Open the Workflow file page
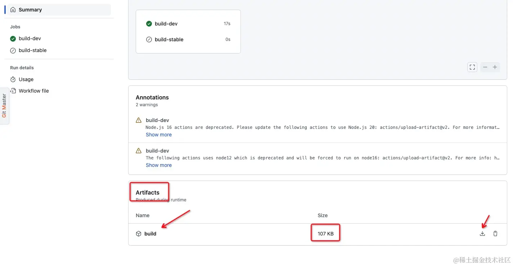 pyautogui.click(x=33, y=91)
